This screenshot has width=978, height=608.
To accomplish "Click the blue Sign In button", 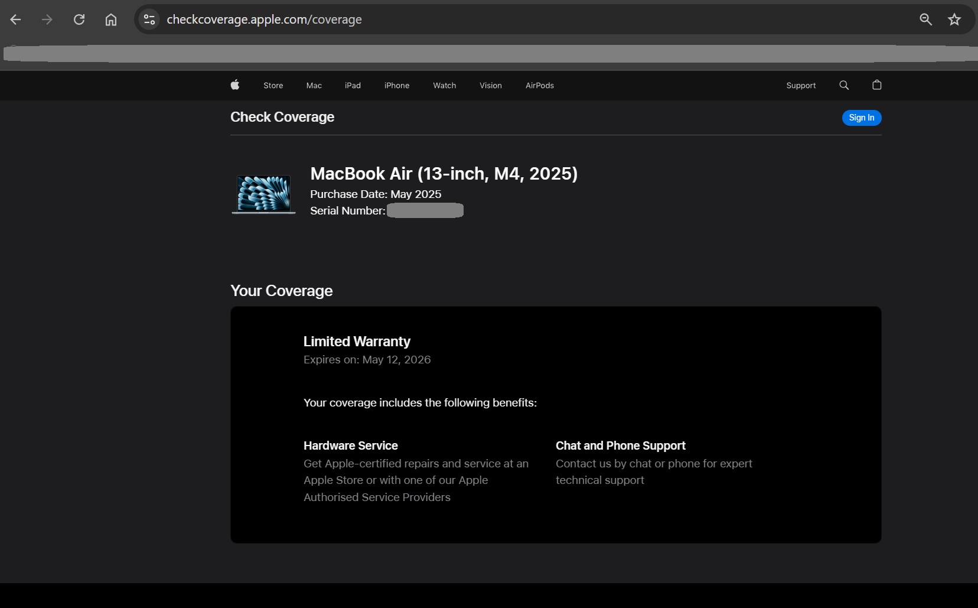I will 862,118.
